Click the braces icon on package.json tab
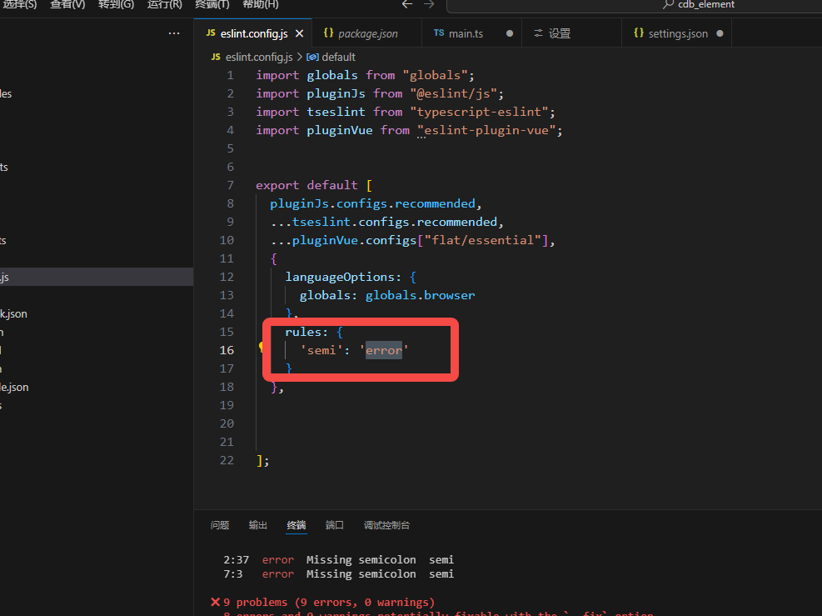Image resolution: width=822 pixels, height=616 pixels. pos(329,33)
